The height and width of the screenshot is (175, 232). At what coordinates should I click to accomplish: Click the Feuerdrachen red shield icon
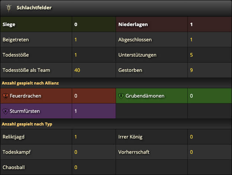6,96
